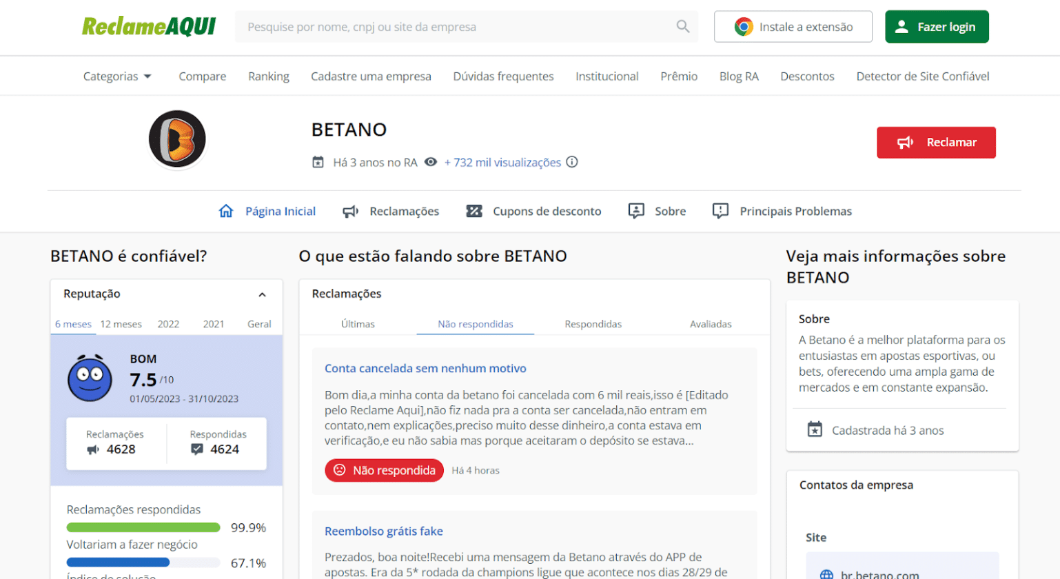Open the Reclamações page tab
The width and height of the screenshot is (1060, 579).
click(x=391, y=211)
